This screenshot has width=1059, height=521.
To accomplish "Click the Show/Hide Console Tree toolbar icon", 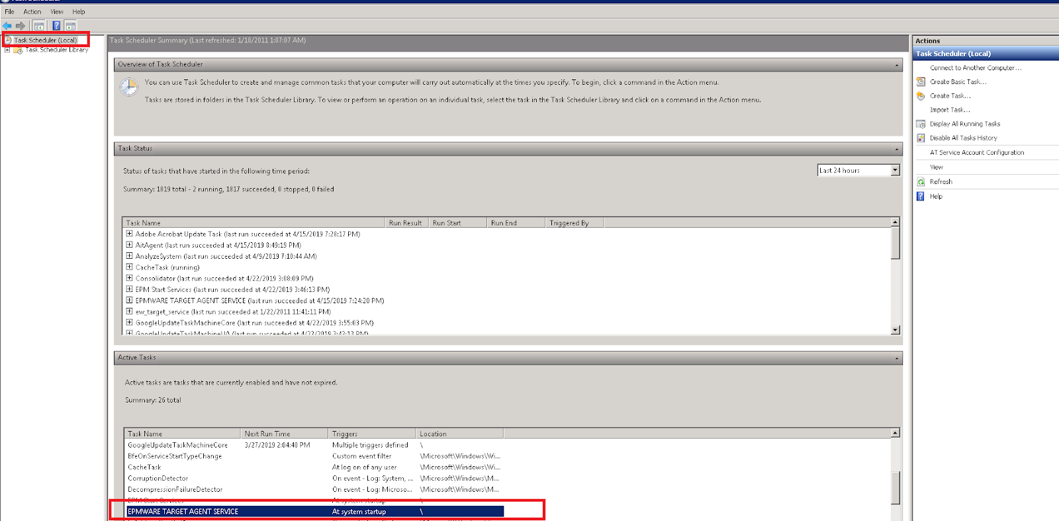I will click(39, 26).
